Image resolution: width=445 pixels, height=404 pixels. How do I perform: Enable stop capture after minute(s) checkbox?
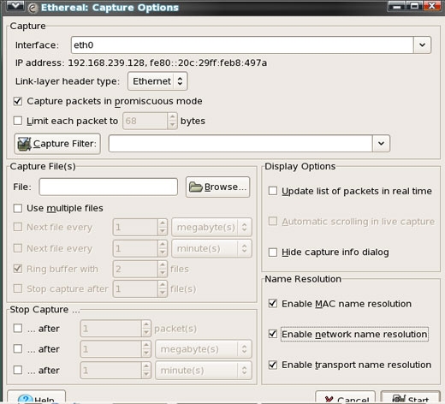pos(18,370)
